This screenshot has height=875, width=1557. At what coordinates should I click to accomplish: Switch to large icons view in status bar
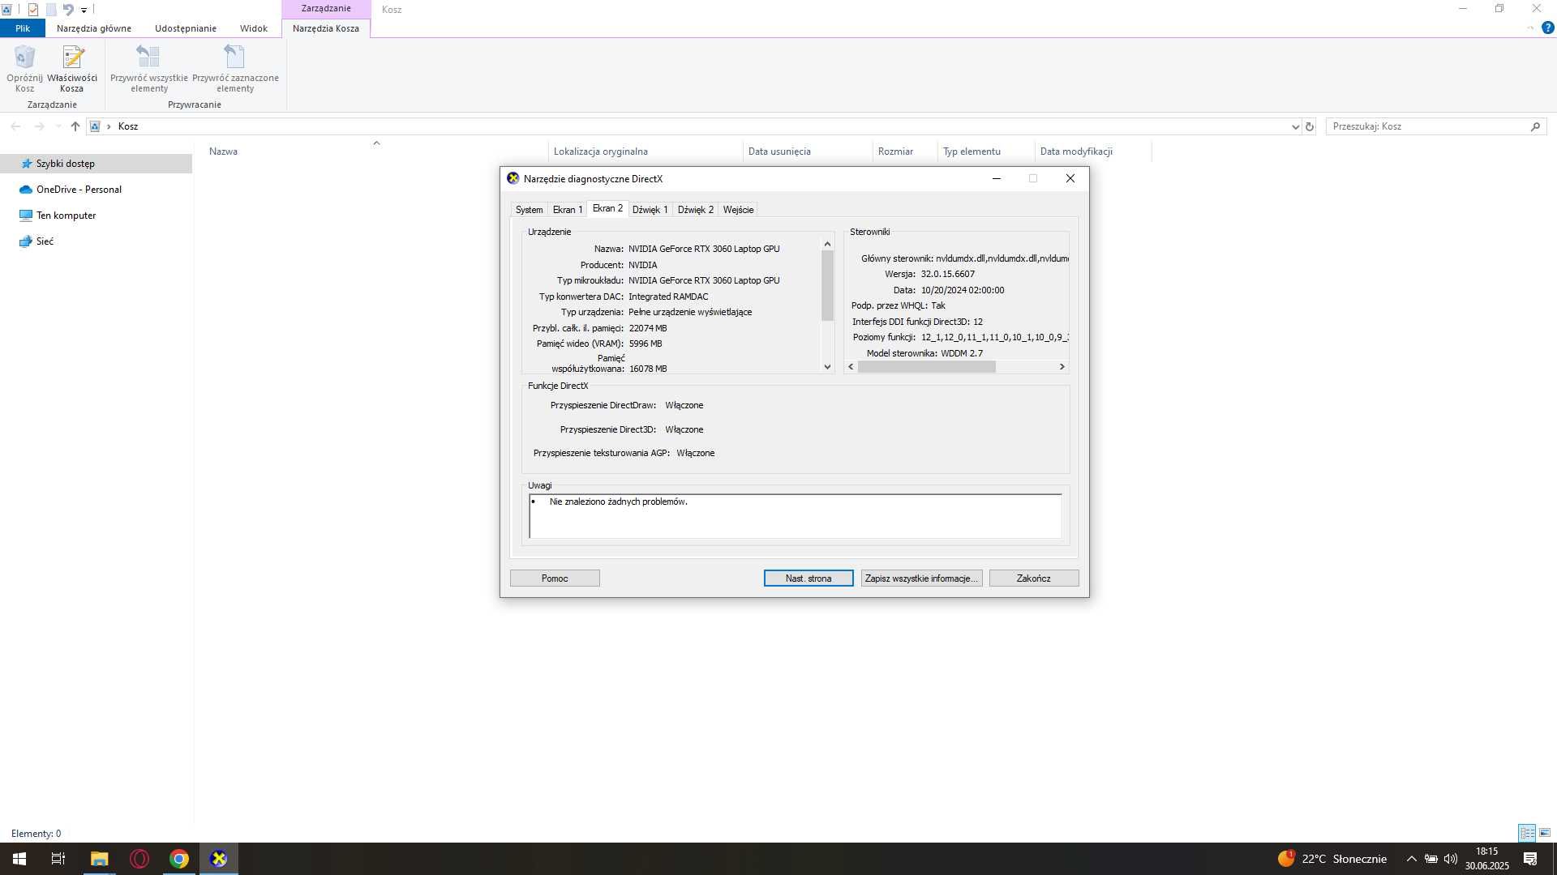point(1545,833)
